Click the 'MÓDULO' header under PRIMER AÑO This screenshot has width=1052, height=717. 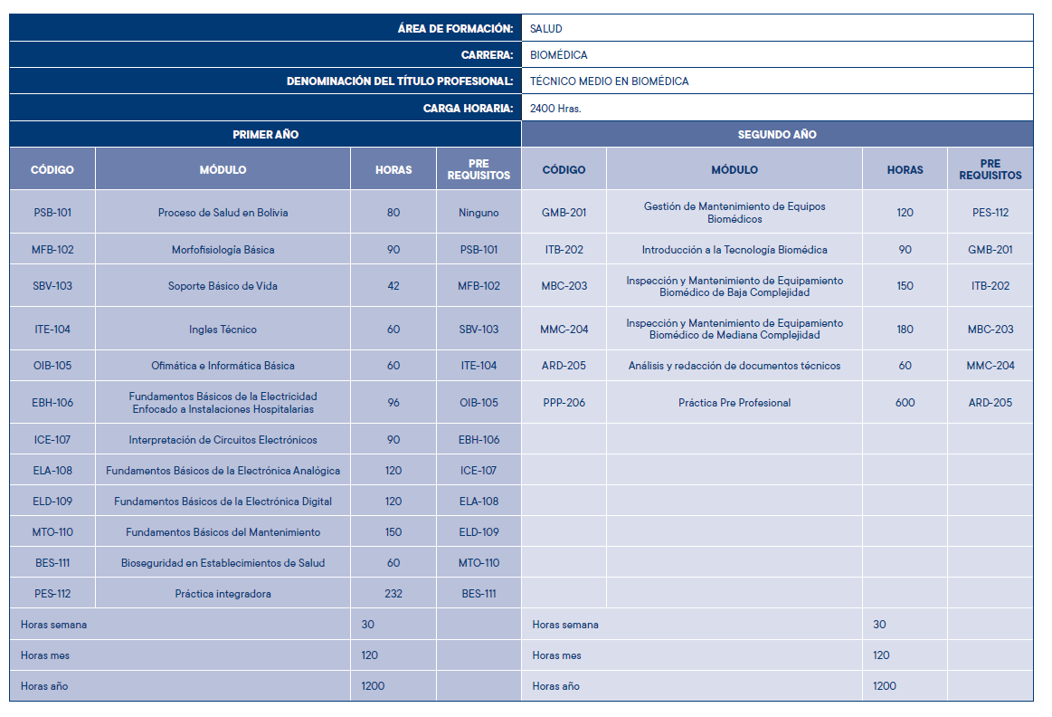pos(223,170)
